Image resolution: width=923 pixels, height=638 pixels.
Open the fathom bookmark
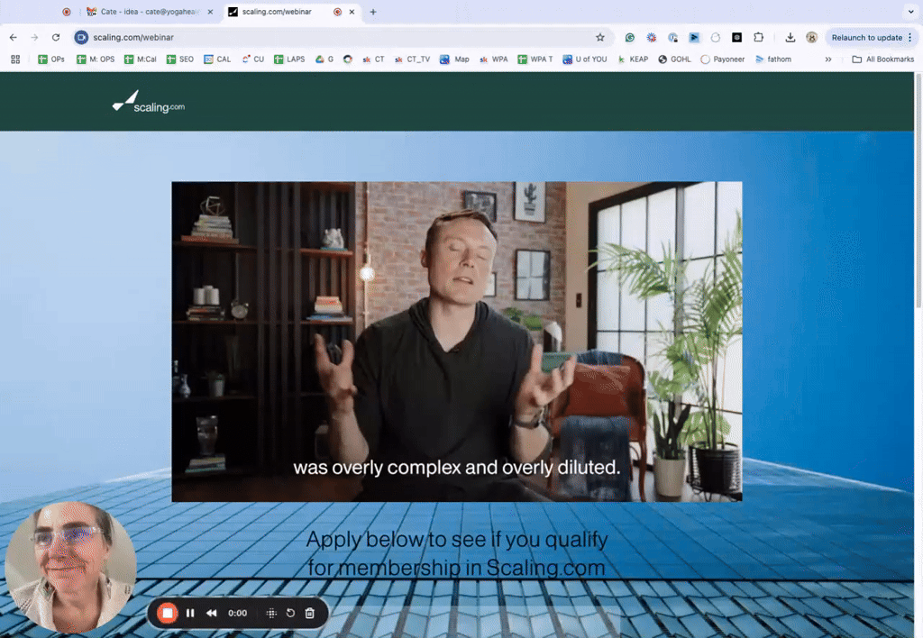tap(773, 59)
